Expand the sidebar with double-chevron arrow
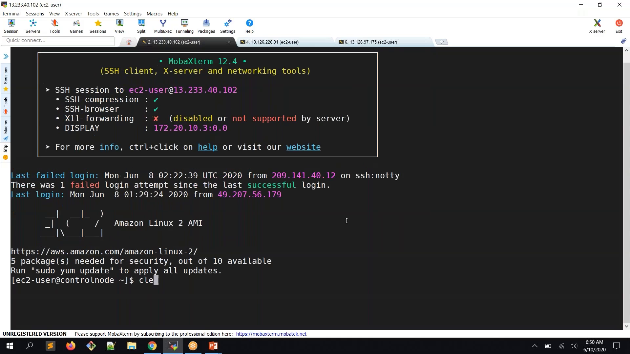 pyautogui.click(x=6, y=56)
